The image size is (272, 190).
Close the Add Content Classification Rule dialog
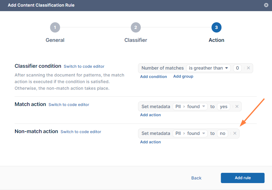pyautogui.click(x=266, y=5)
